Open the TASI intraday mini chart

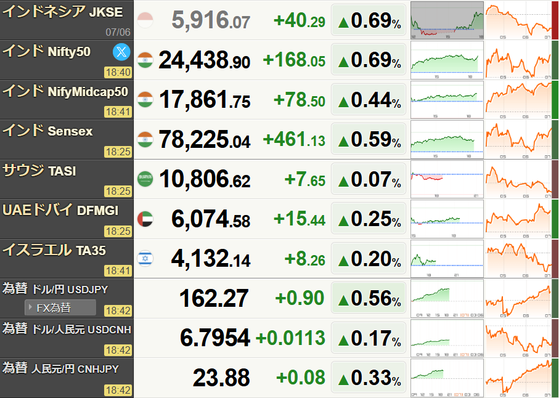[447, 179]
